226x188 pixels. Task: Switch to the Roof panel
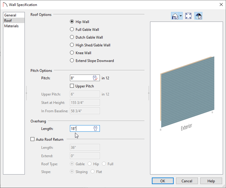14,20
